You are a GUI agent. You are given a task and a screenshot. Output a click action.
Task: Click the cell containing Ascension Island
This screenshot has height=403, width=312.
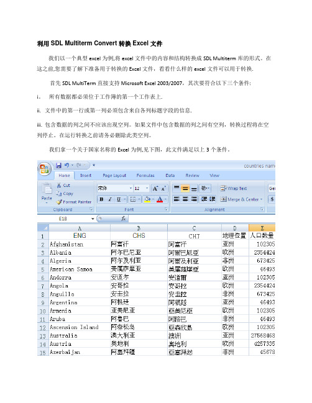coord(80,327)
